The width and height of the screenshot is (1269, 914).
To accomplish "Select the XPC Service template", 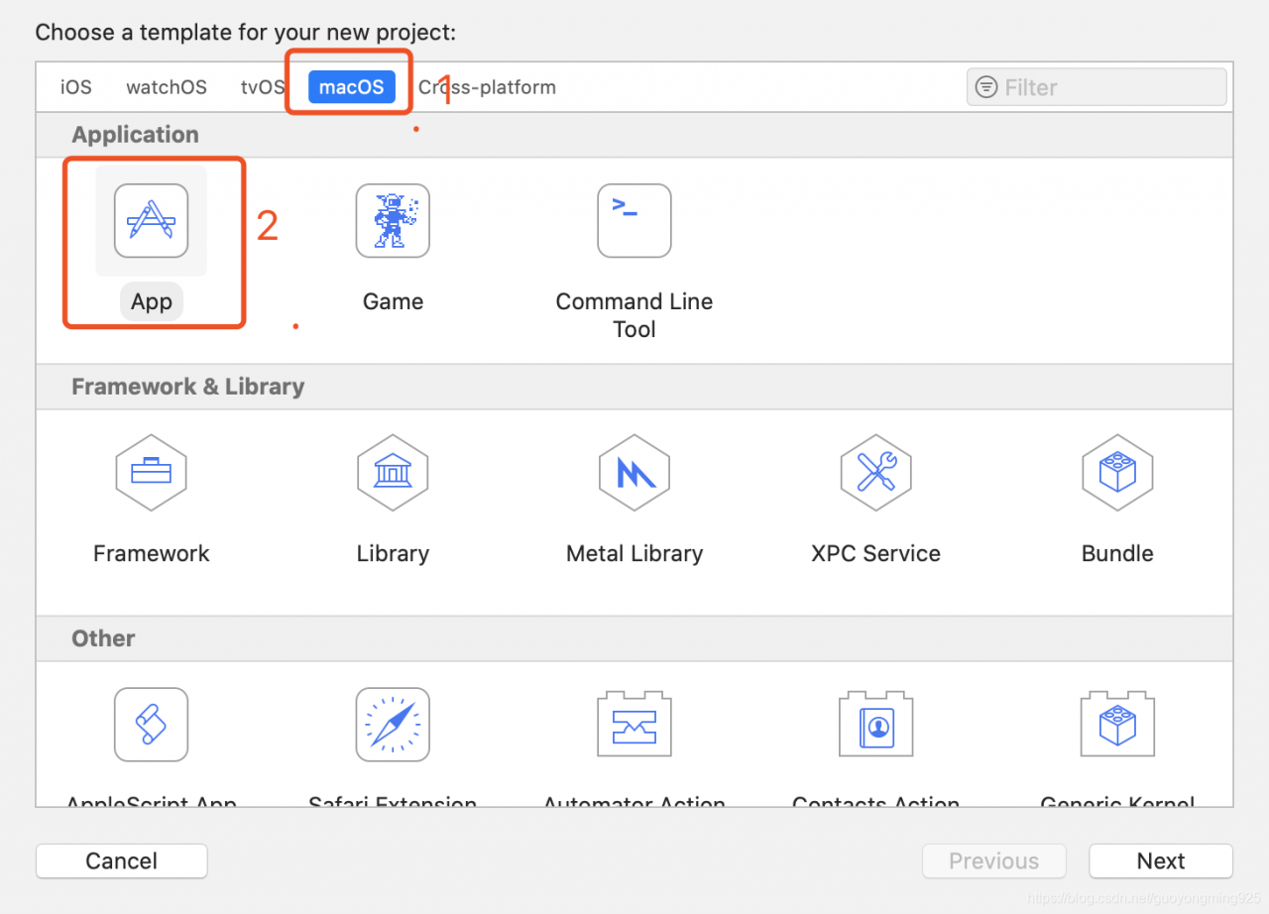I will (x=875, y=473).
